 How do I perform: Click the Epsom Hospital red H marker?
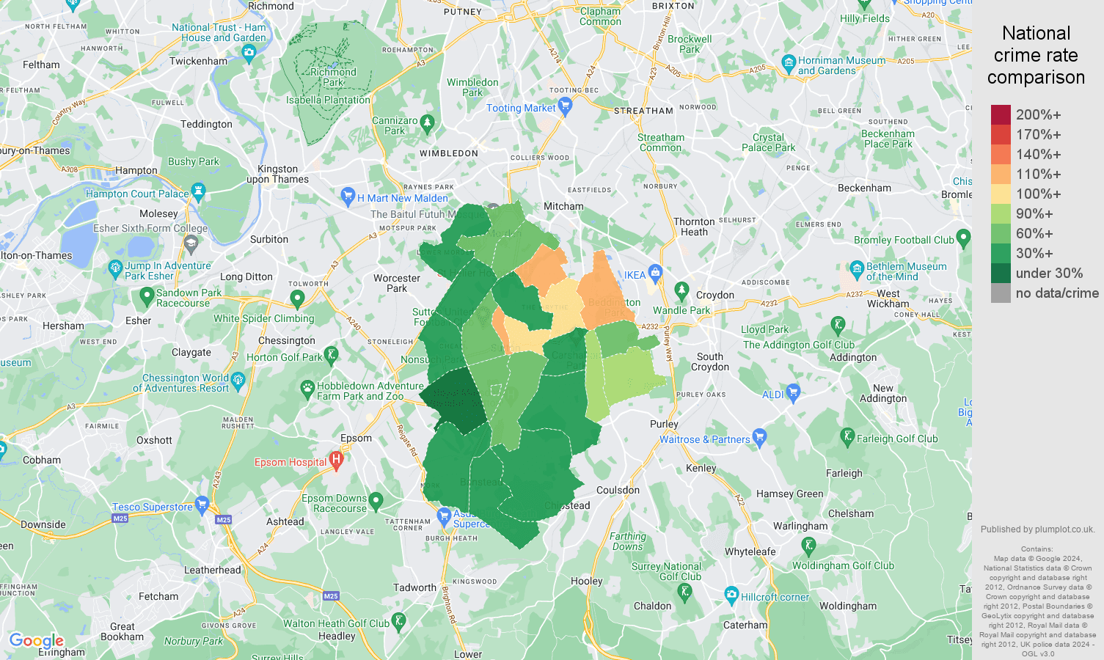tap(336, 461)
